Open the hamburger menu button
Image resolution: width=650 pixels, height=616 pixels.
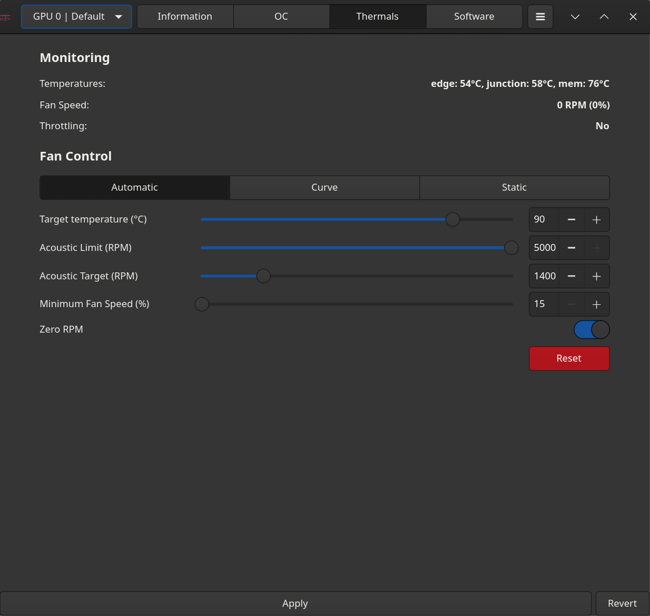(x=540, y=17)
